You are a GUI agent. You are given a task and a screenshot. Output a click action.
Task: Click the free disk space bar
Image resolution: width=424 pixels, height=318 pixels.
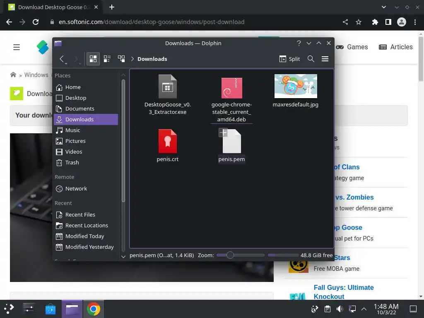point(283,255)
